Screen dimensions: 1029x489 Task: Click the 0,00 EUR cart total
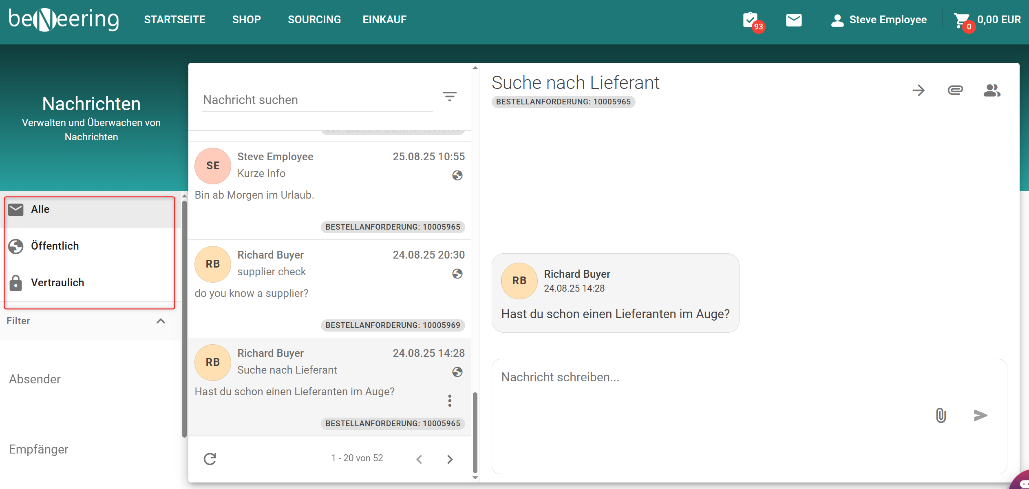click(x=999, y=20)
